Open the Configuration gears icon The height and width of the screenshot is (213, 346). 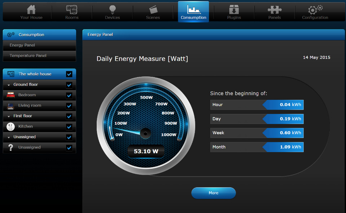pos(315,10)
